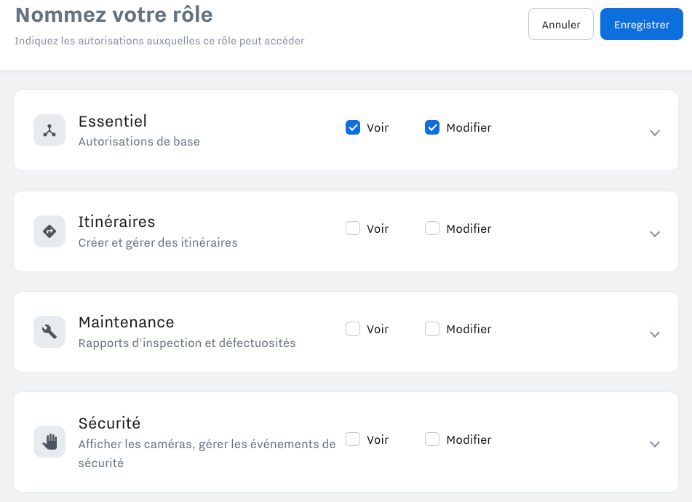The height and width of the screenshot is (502, 692).
Task: Tick the Sécurité Voir checkbox
Action: [x=353, y=439]
